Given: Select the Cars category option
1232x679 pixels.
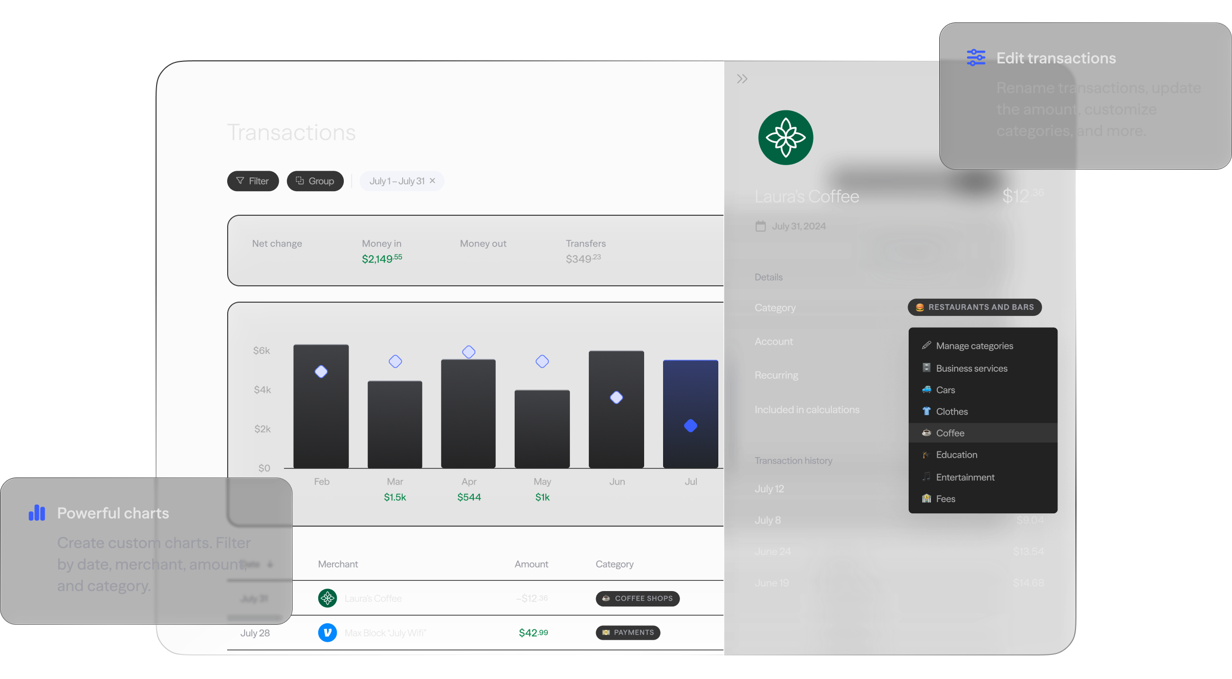Looking at the screenshot, I should coord(945,390).
